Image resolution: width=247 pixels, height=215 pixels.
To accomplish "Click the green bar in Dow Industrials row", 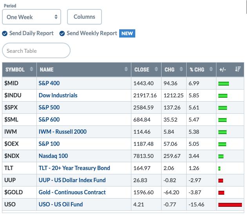I will click(223, 96).
